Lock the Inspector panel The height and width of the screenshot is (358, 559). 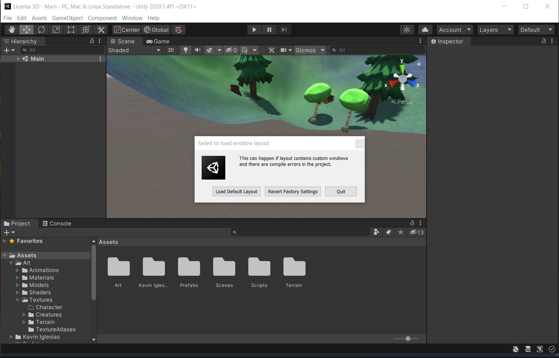click(544, 41)
